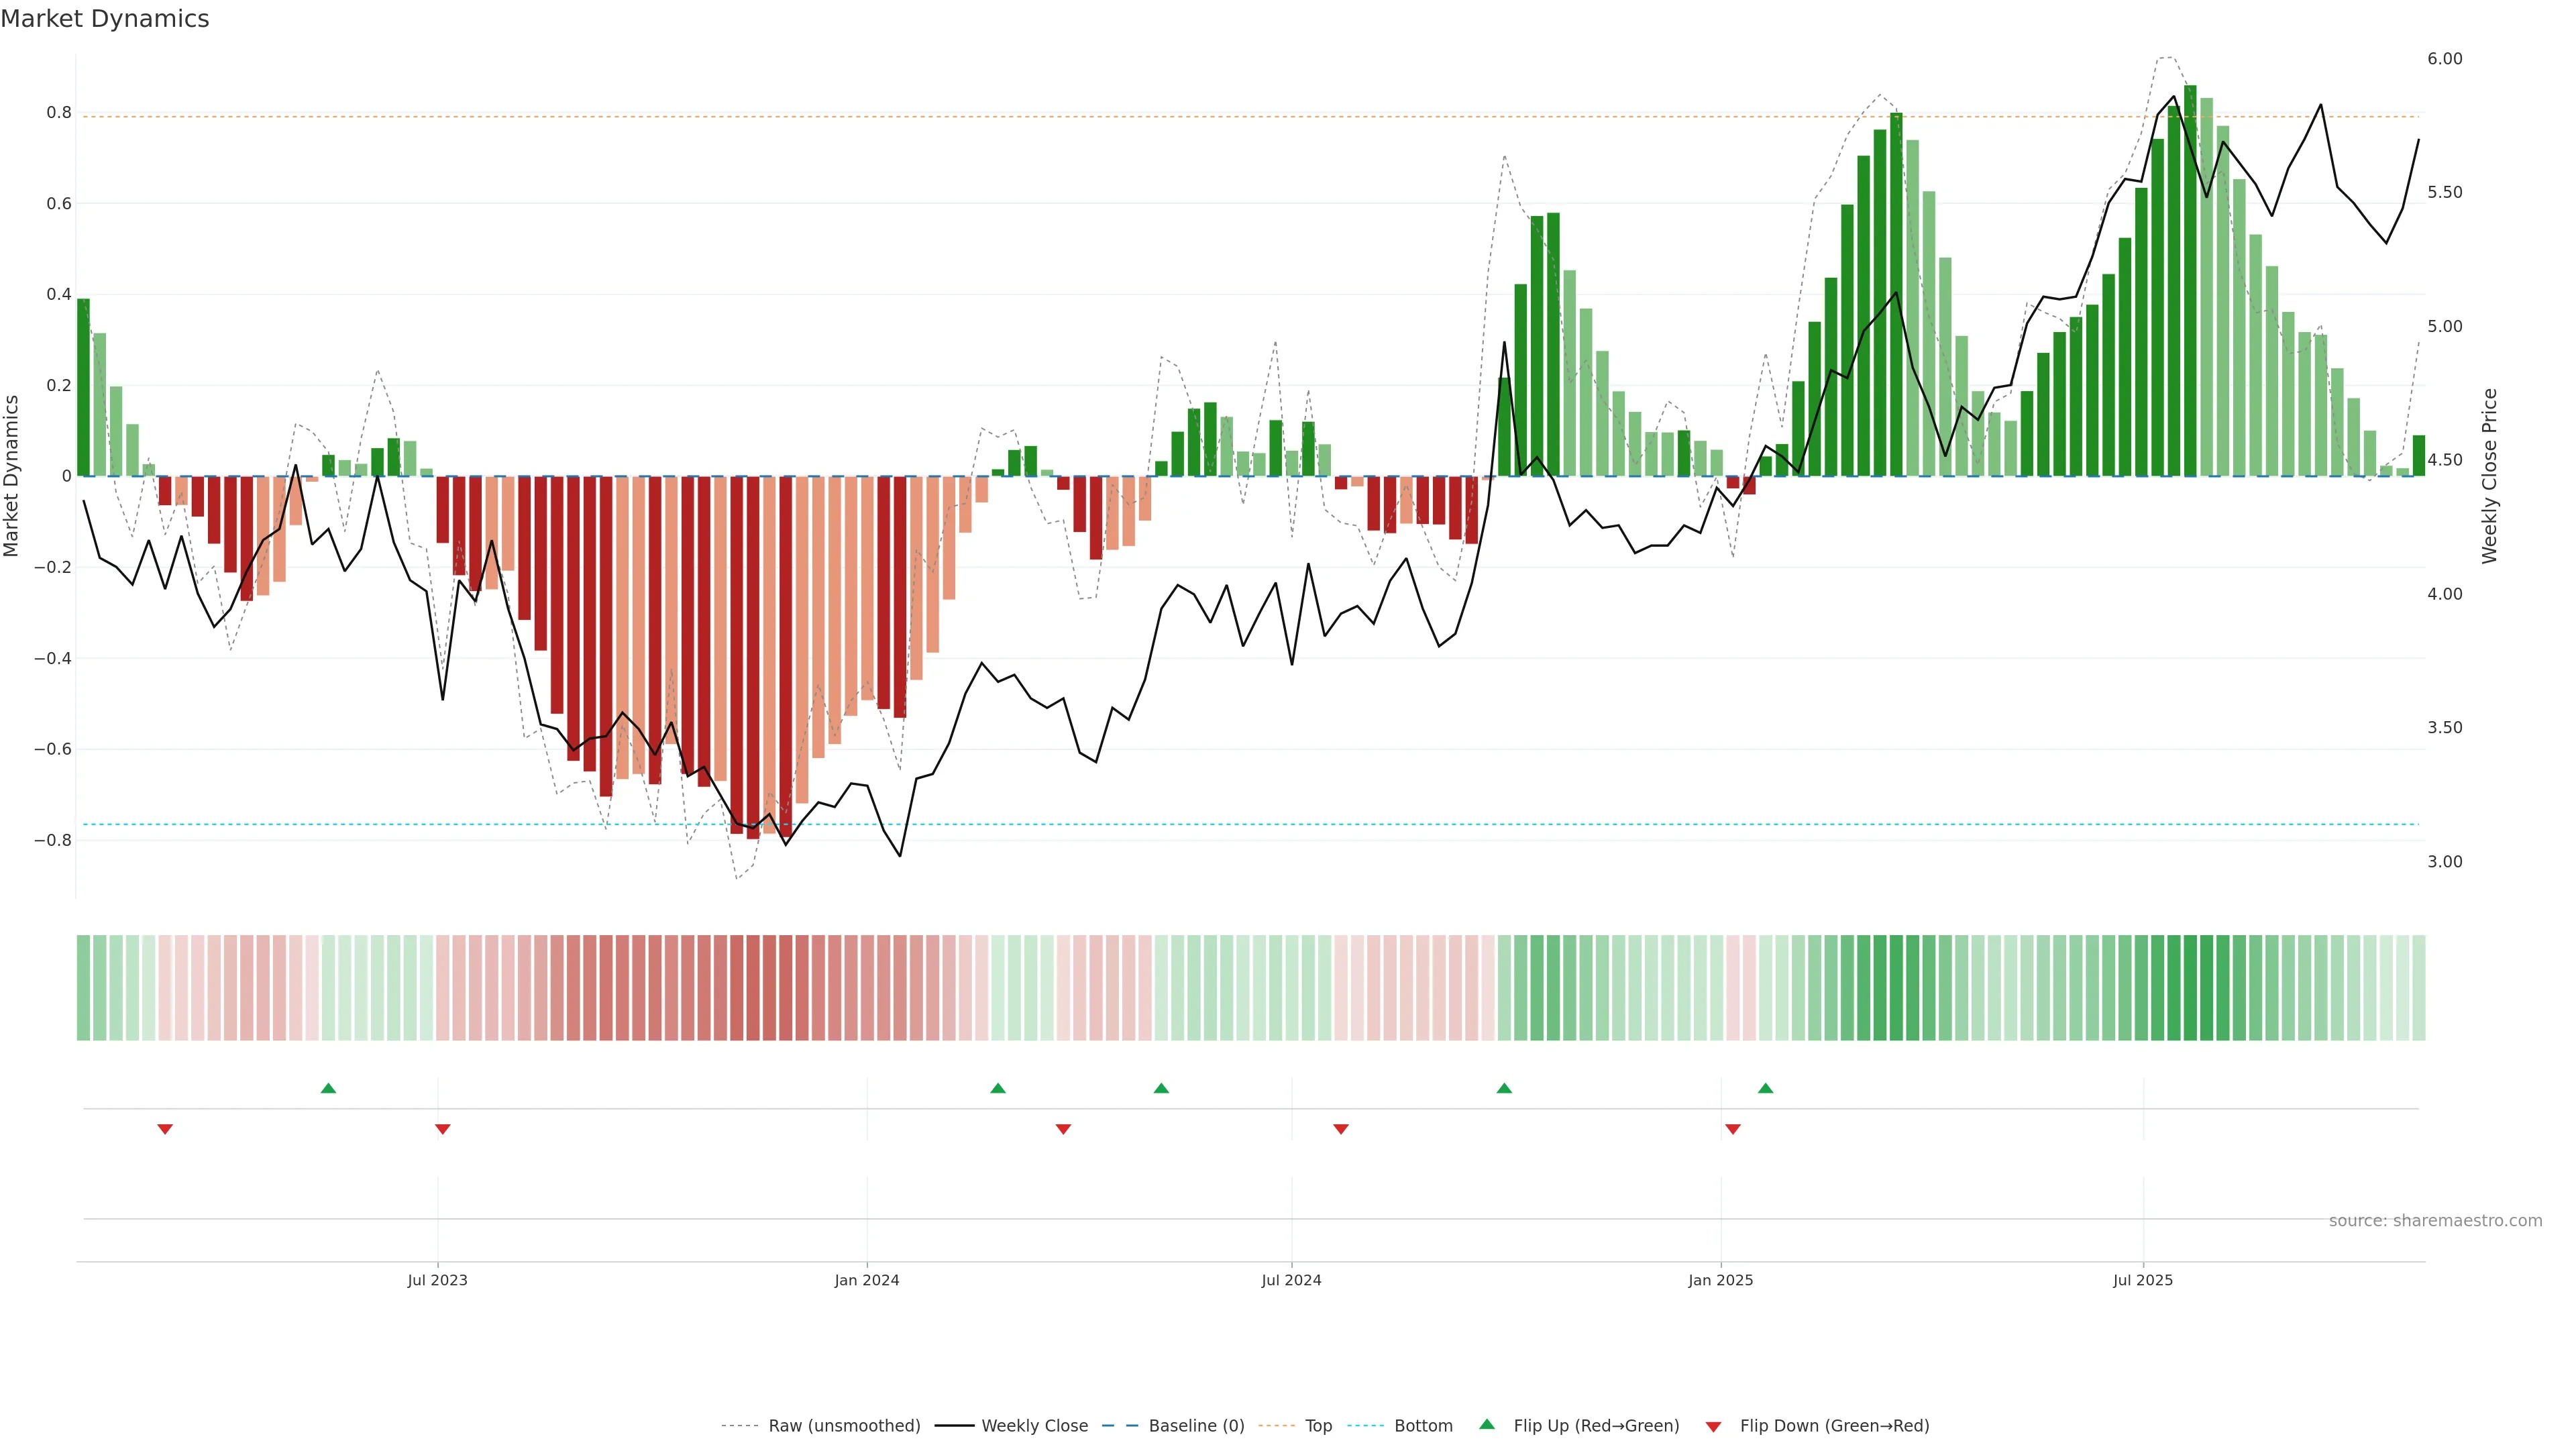Click the source sharemaestro.com text
Image resolution: width=2576 pixels, height=1449 pixels.
[2435, 1221]
